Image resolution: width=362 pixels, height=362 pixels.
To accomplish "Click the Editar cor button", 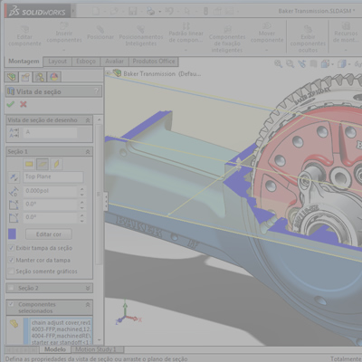I will (49, 234).
